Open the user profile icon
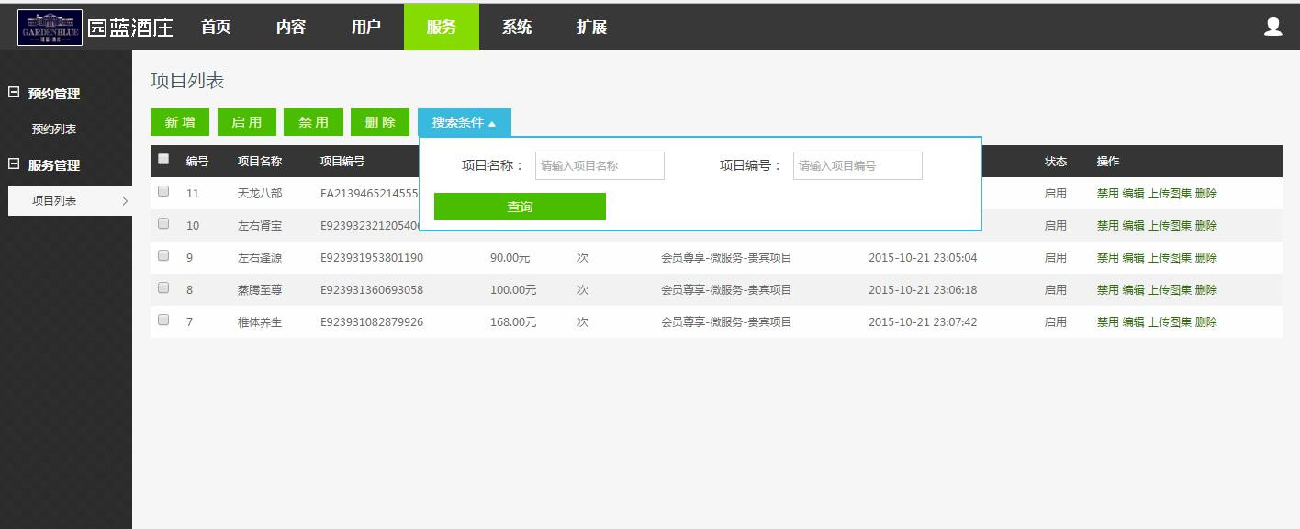 click(x=1272, y=28)
